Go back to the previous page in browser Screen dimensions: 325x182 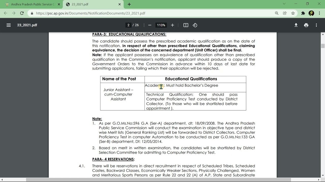6,13
